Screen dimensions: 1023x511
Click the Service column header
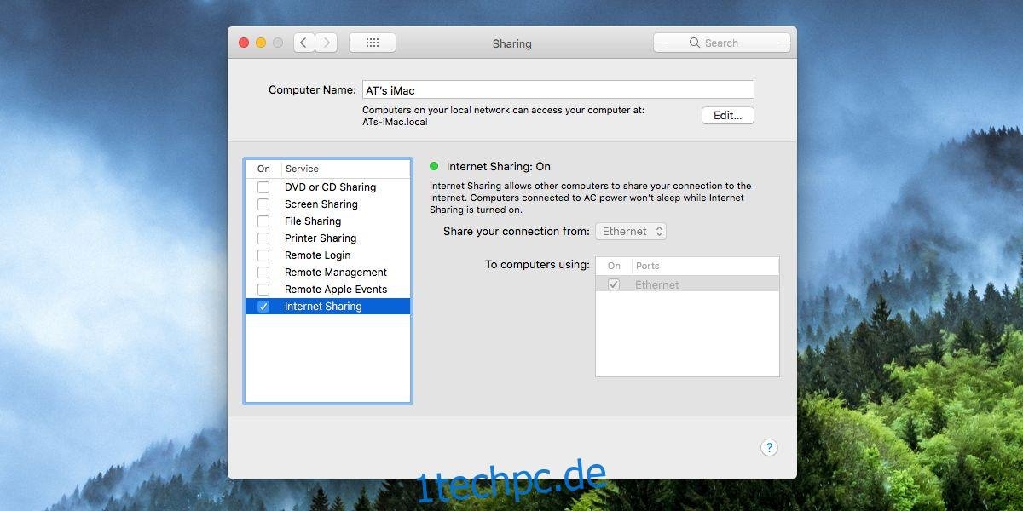(x=346, y=169)
